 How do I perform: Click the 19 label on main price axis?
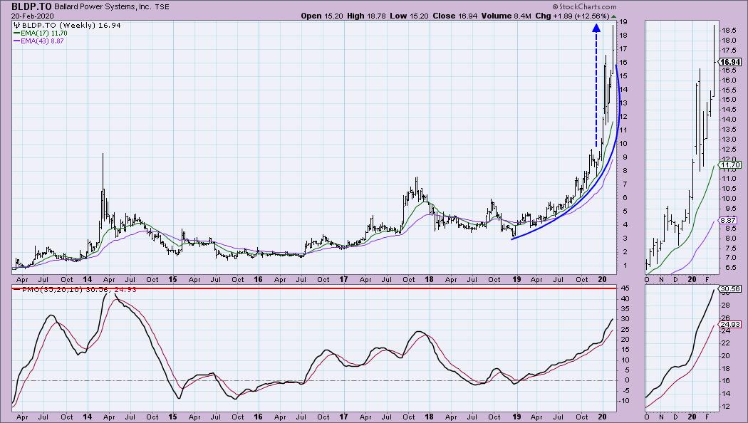[623, 22]
